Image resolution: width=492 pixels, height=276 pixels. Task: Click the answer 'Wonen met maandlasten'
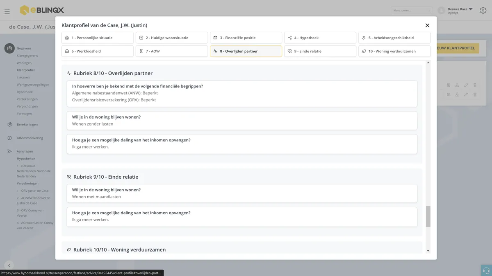pos(96,197)
